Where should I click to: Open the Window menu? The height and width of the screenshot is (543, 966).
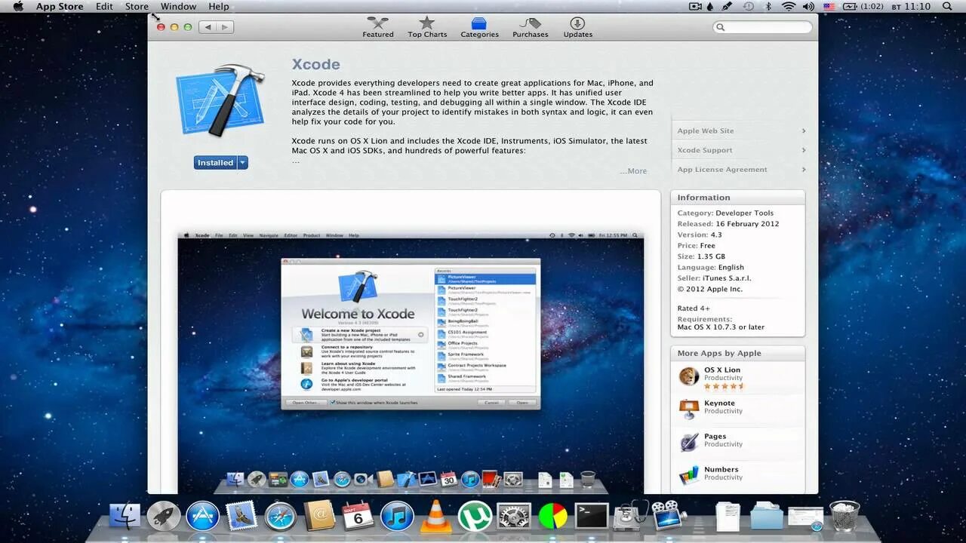point(178,6)
